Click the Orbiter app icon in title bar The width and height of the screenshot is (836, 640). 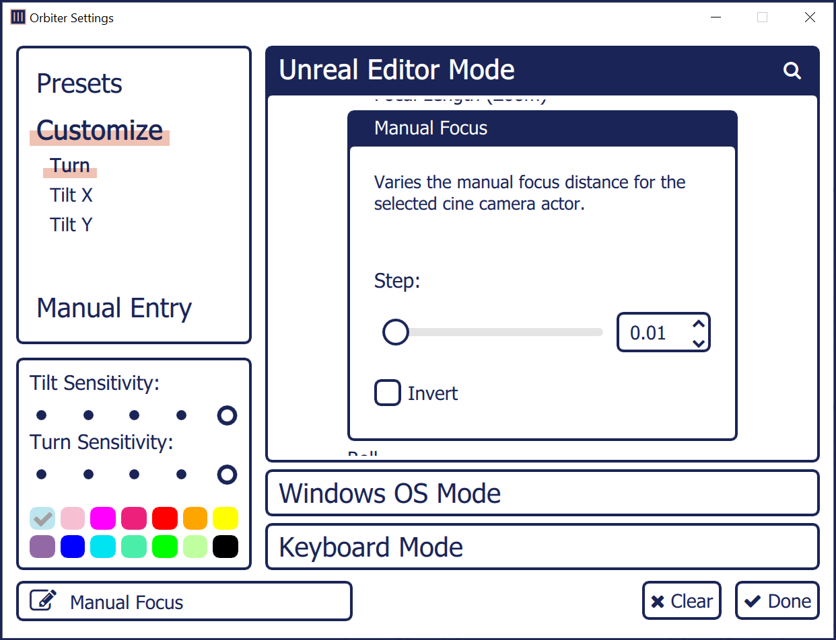pos(18,17)
